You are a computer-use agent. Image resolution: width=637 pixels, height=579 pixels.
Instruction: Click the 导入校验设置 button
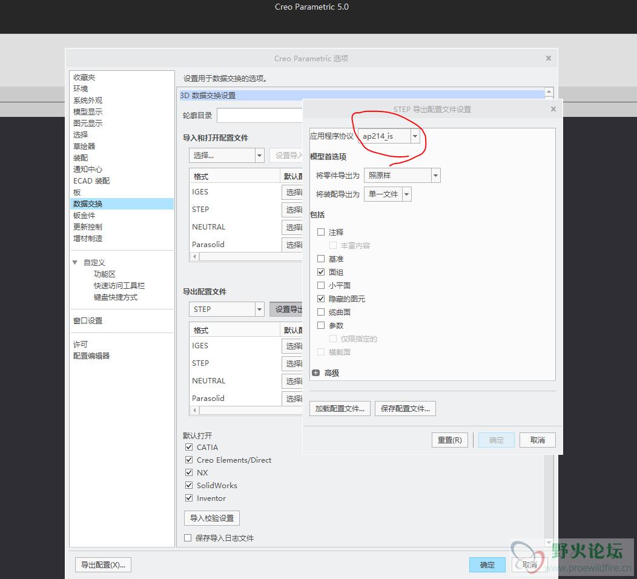212,518
